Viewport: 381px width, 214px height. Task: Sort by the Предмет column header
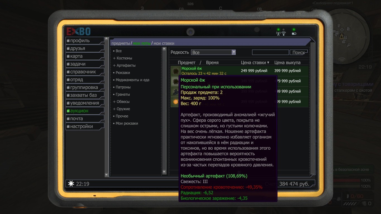coord(187,63)
